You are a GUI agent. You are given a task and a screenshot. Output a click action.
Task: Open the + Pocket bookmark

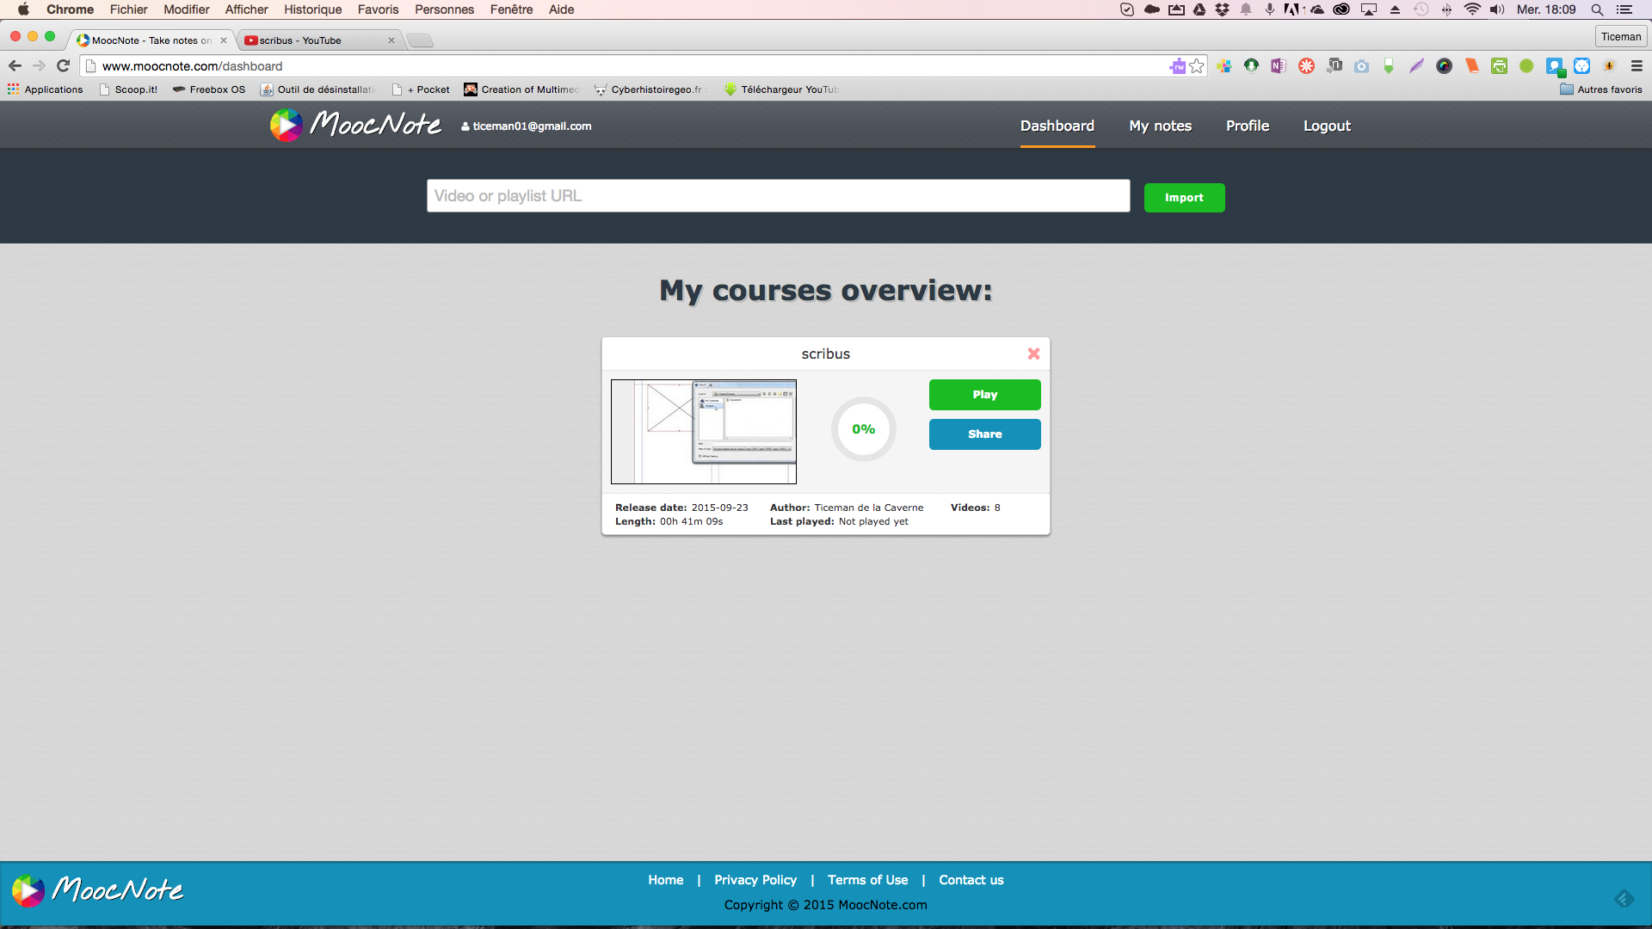[421, 89]
